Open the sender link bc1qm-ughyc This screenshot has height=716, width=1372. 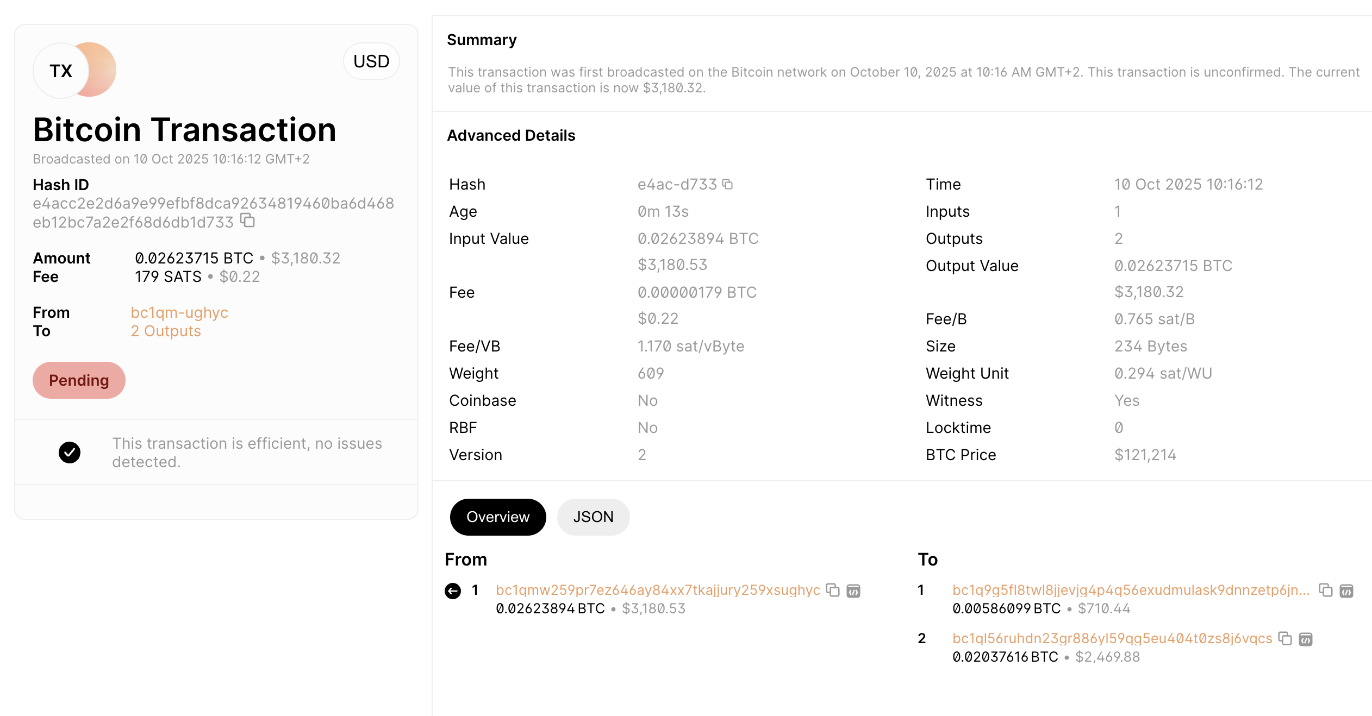click(x=179, y=312)
